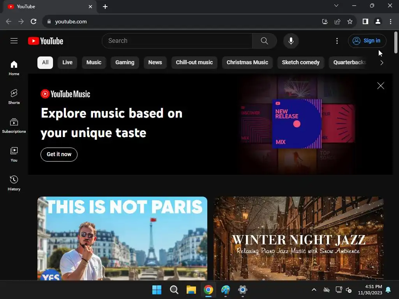Image resolution: width=399 pixels, height=299 pixels.
Task: Show more category chips with arrow
Action: pyautogui.click(x=381, y=63)
